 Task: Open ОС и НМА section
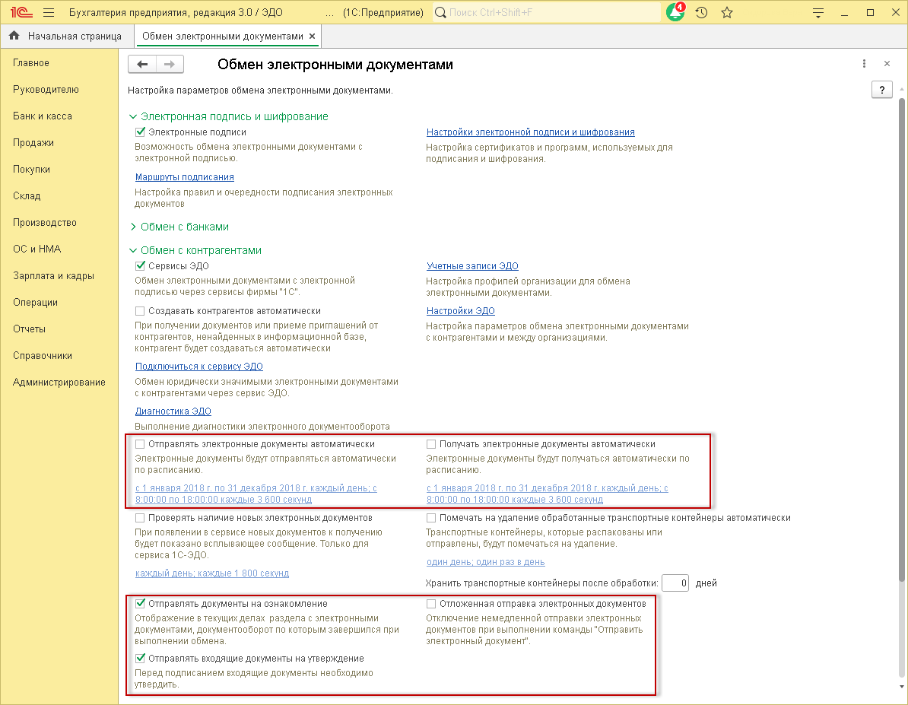[37, 249]
